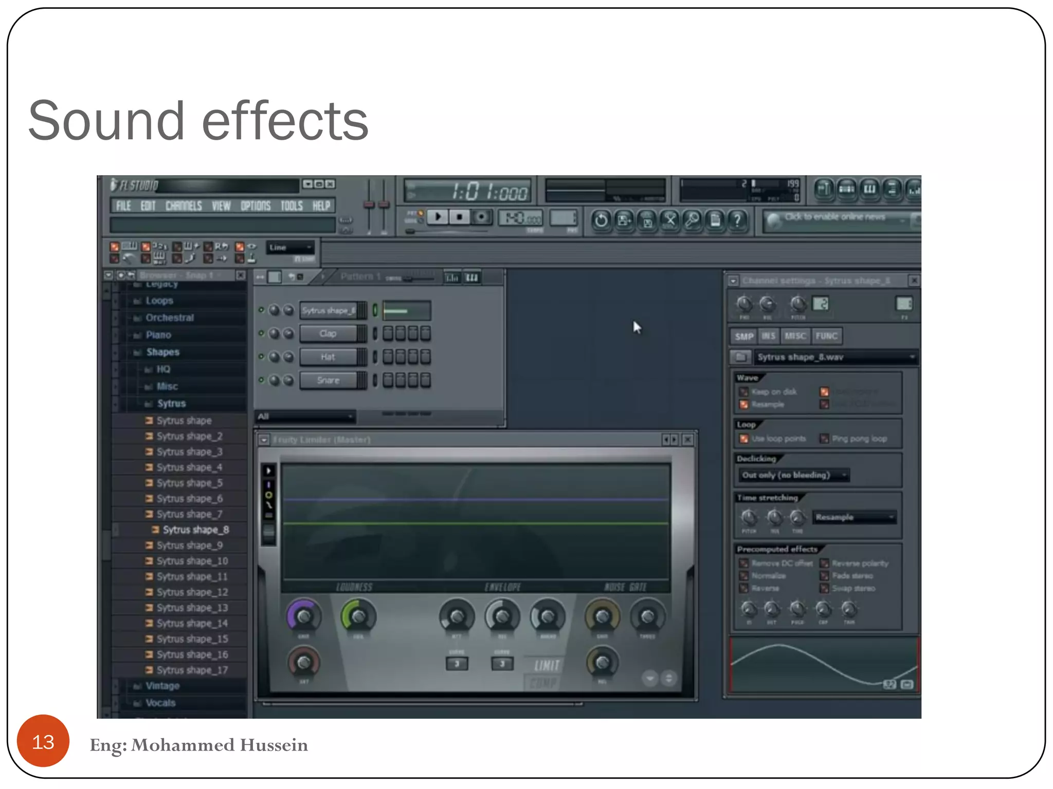Open the Time stretching Resample dropdown

coord(855,517)
